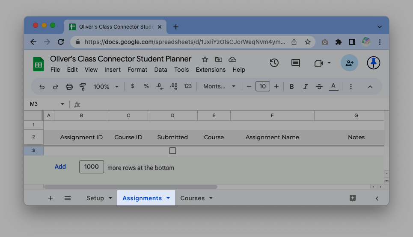Open text color picker
413x237 pixels.
click(x=333, y=86)
